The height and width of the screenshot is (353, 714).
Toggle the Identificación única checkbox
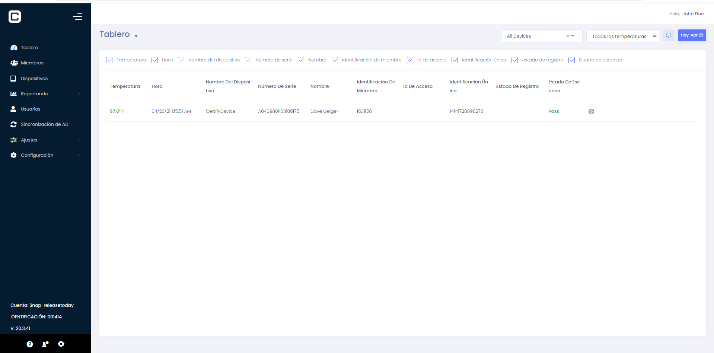[x=455, y=60]
